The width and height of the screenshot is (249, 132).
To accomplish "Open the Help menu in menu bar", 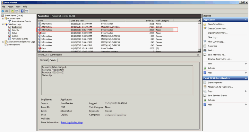I will click(x=25, y=7).
